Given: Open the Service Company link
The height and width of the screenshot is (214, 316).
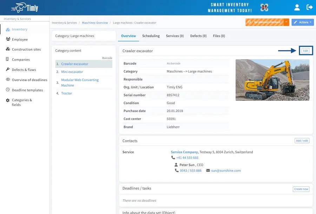Looking at the screenshot, I should (184, 152).
